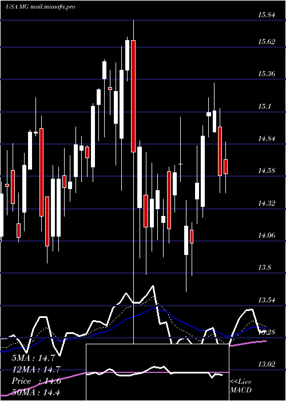Click the 14.32 price axis label
Viewport: 286px width, 401px height.
pyautogui.click(x=267, y=203)
